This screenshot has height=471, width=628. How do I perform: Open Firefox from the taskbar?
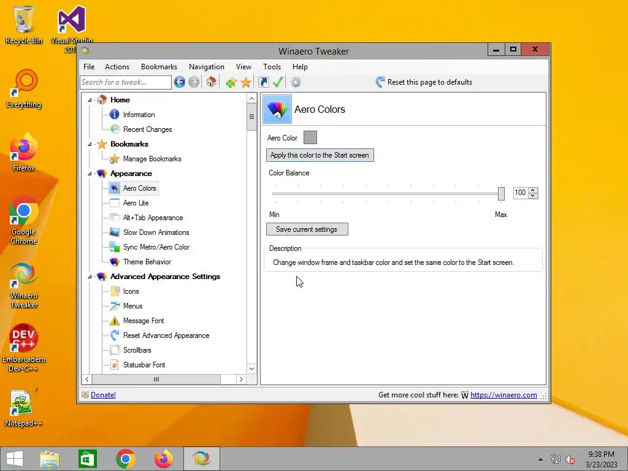(163, 459)
